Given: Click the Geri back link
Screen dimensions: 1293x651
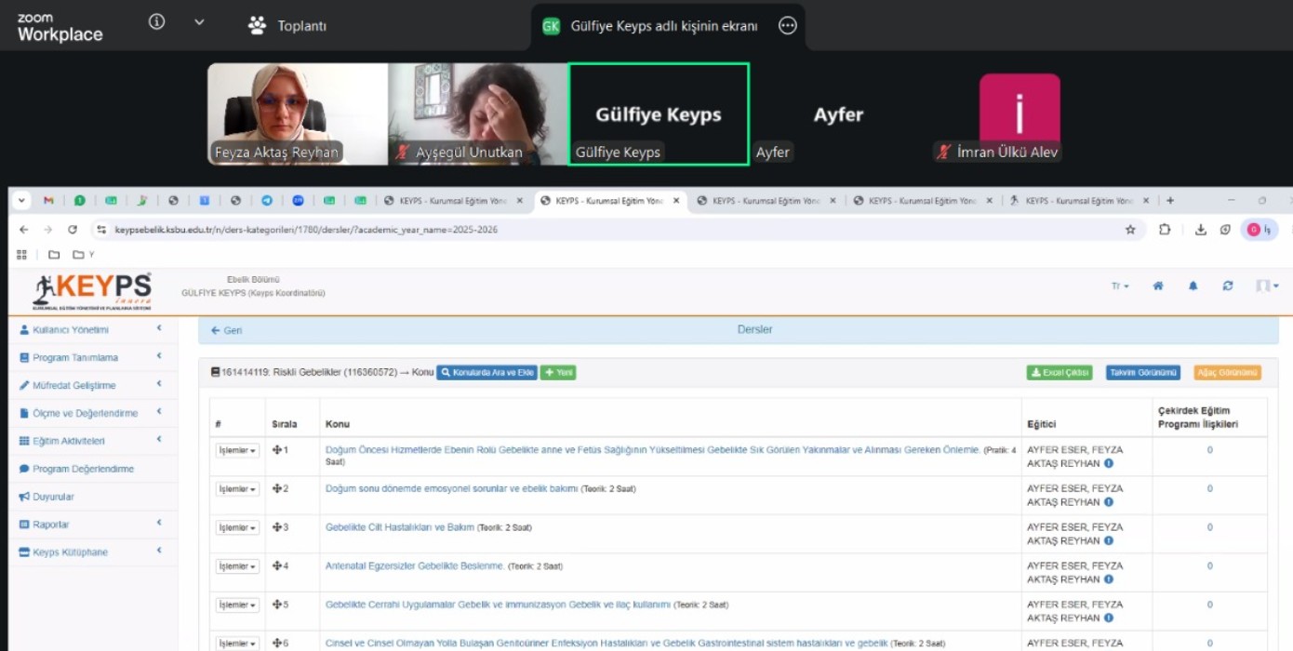Looking at the screenshot, I should point(227,330).
